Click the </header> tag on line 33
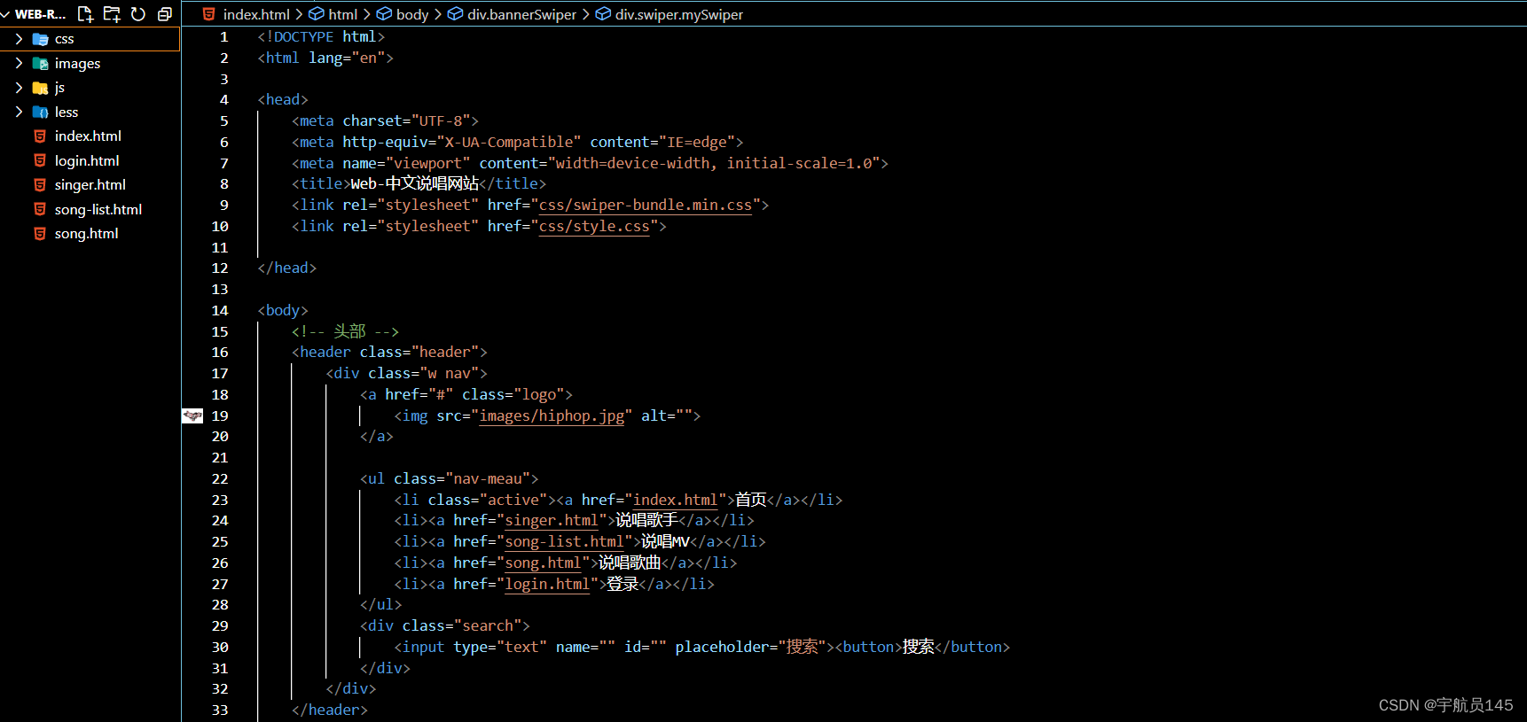This screenshot has height=722, width=1527. (329, 710)
